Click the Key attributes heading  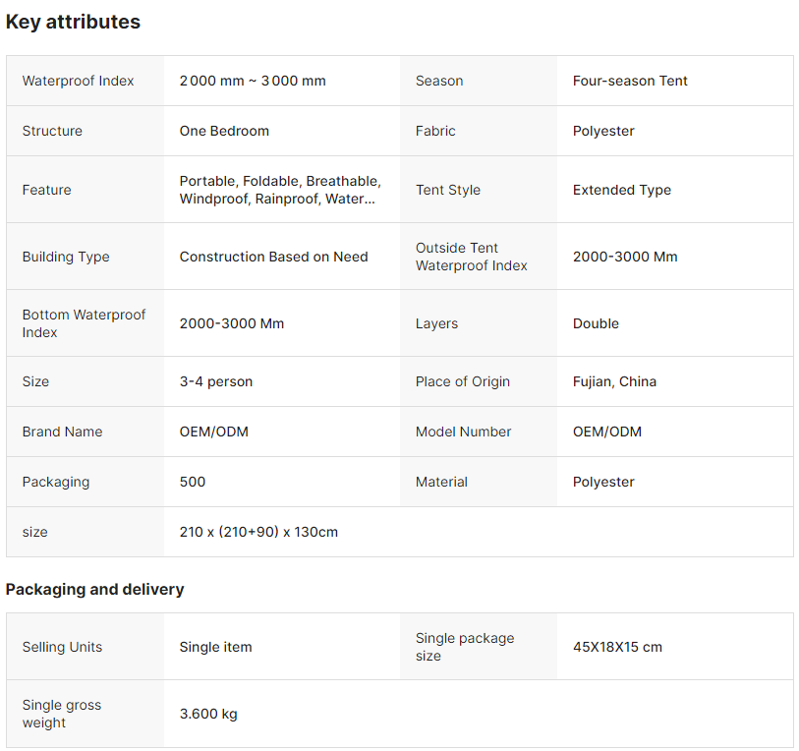point(73,22)
